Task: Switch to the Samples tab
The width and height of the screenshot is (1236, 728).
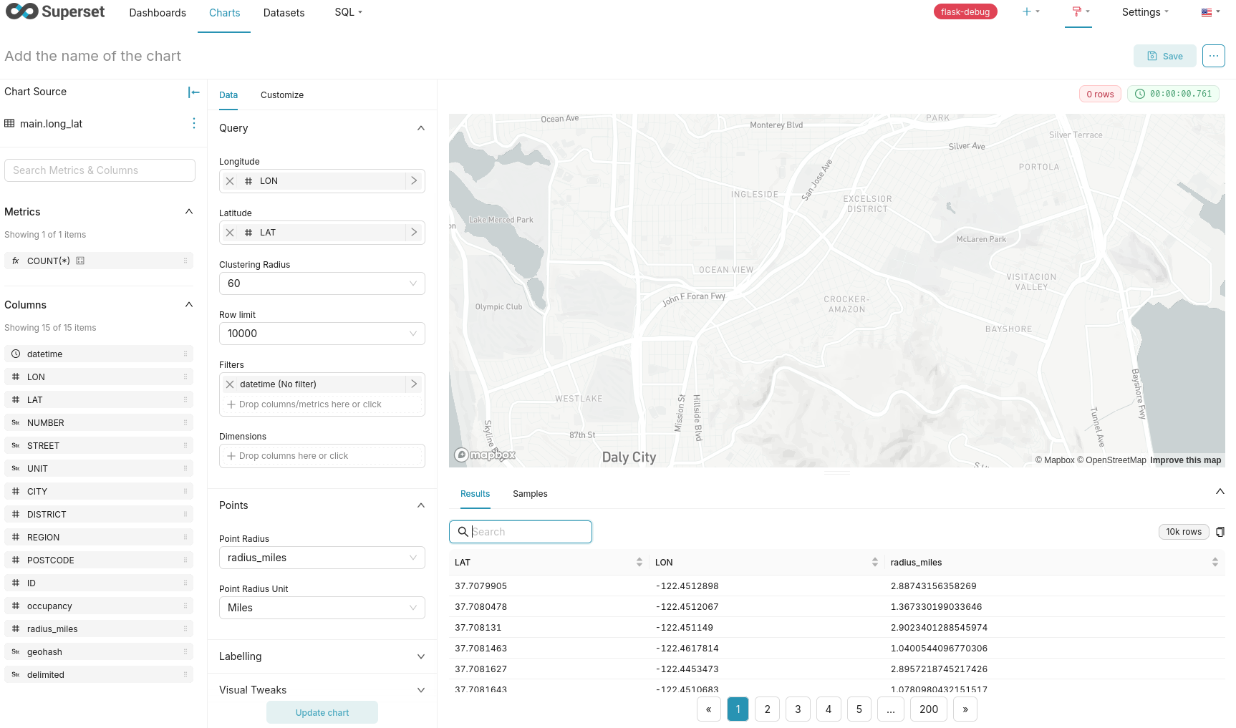Action: (530, 494)
